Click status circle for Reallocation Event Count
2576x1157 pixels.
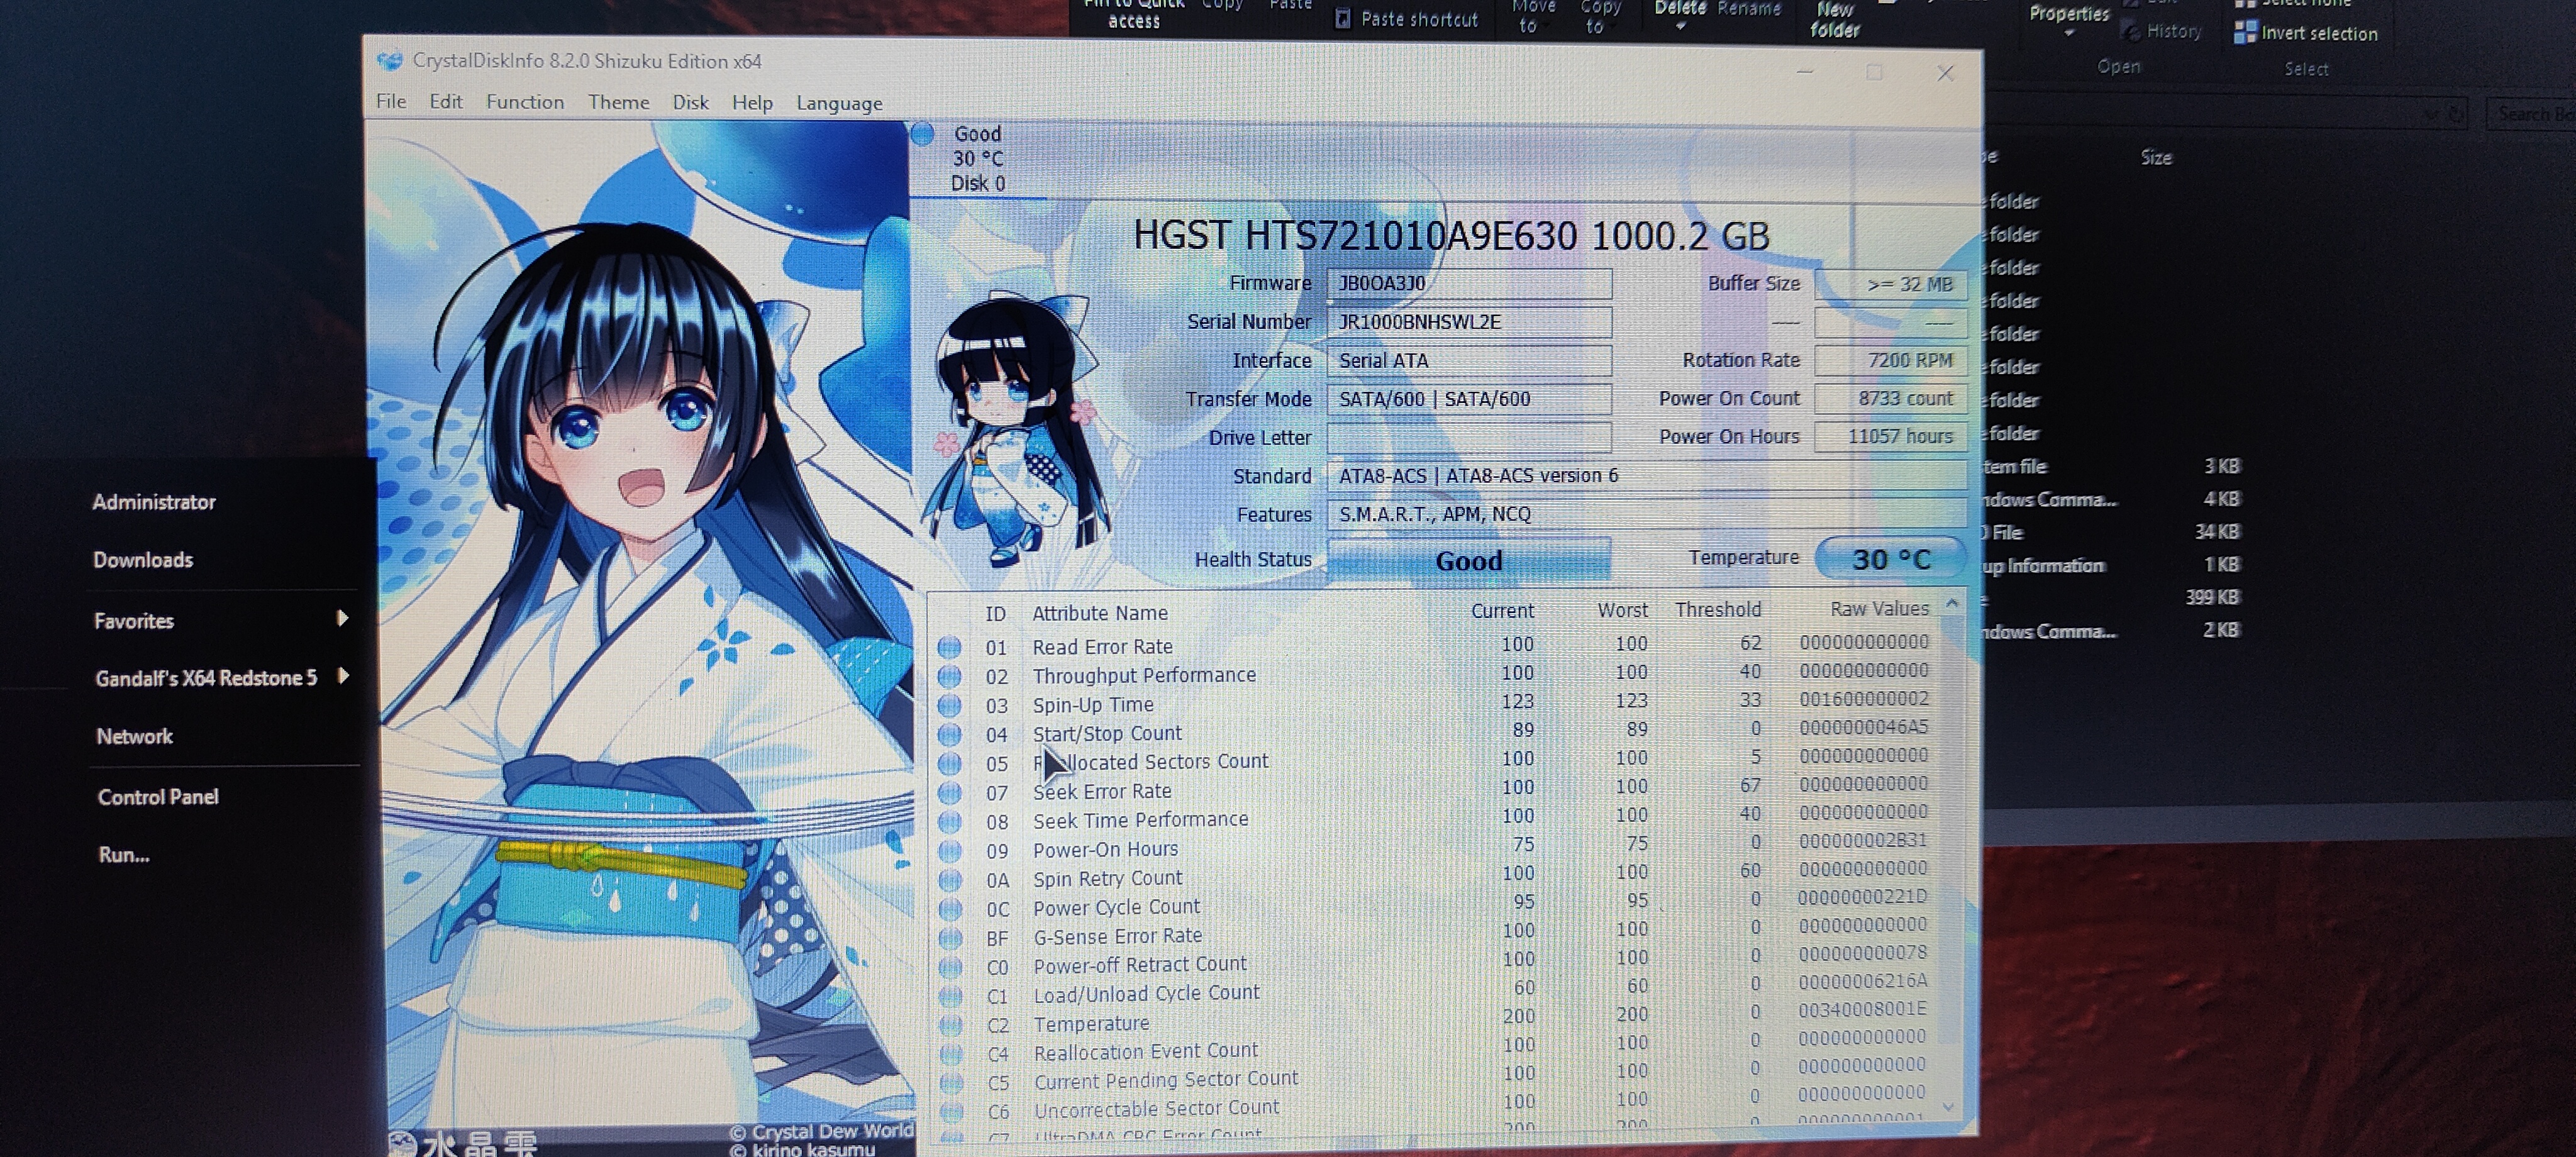point(950,1054)
